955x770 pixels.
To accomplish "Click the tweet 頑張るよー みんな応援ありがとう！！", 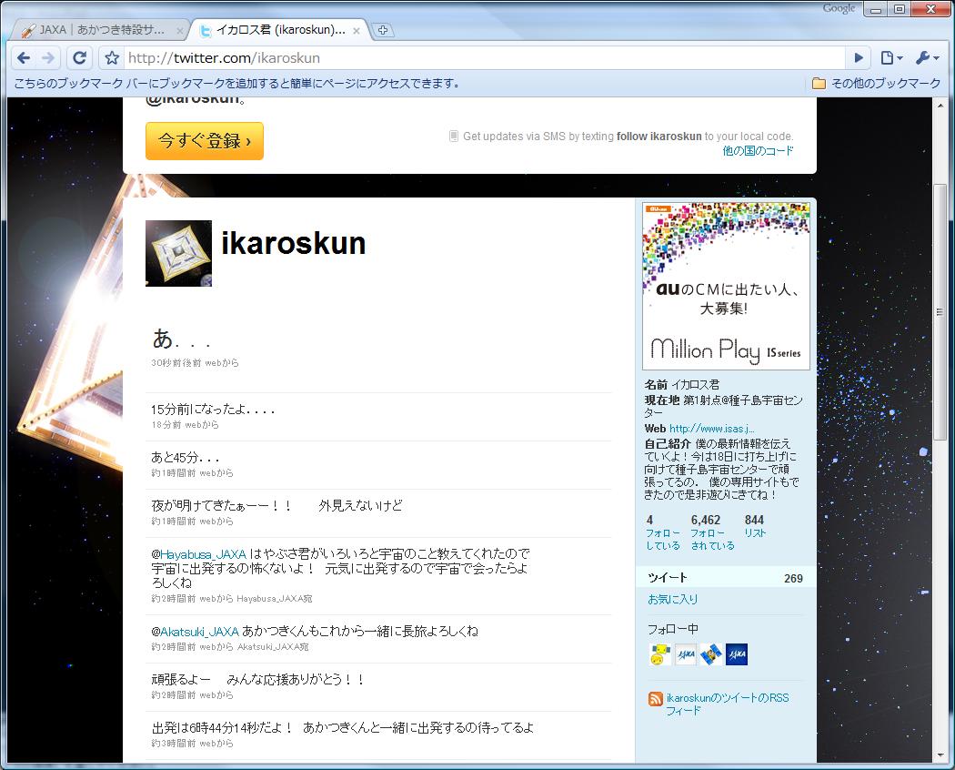I will [258, 680].
